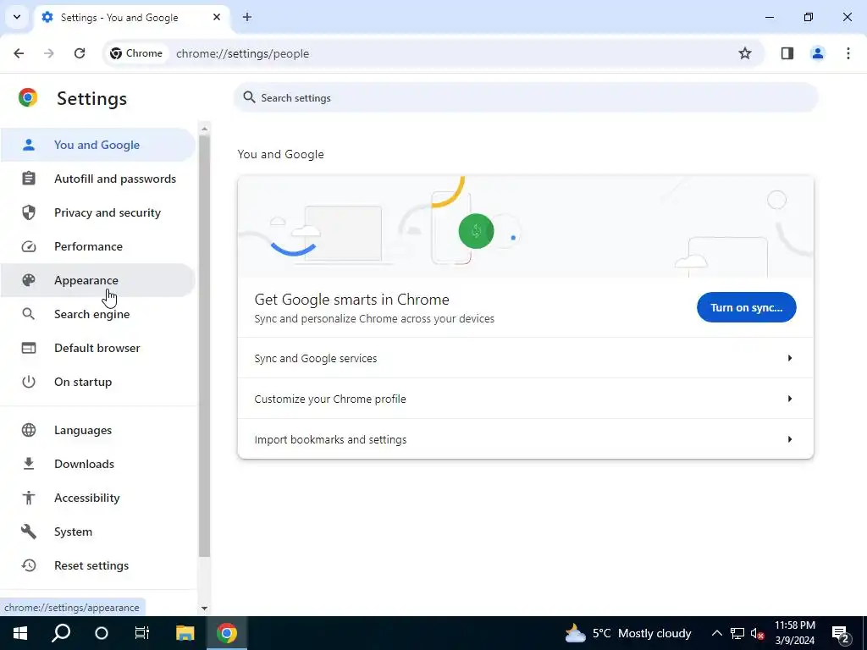Expand Customize your Chrome profile row
867x650 pixels.
coord(525,399)
